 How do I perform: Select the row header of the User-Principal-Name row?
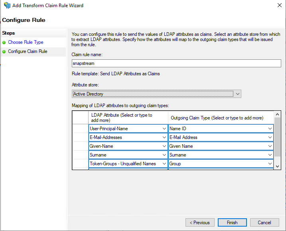coord(81,129)
